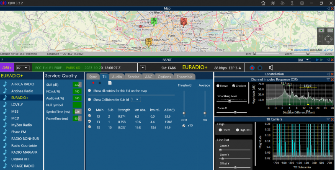Start audio recording with red record button
The height and width of the screenshot is (170, 335).
coord(252,68)
